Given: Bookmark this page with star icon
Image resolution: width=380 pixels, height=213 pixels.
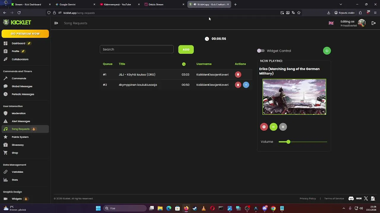Looking at the screenshot, I should coord(299,13).
